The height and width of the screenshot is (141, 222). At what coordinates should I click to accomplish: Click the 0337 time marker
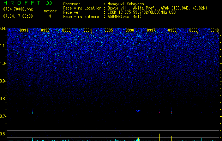[151, 30]
